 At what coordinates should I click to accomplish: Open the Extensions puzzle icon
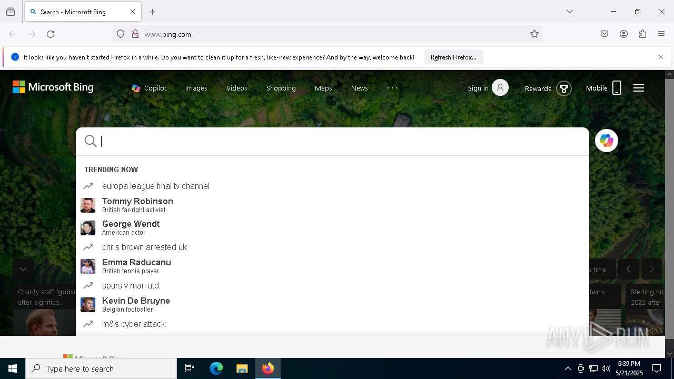[x=642, y=34]
